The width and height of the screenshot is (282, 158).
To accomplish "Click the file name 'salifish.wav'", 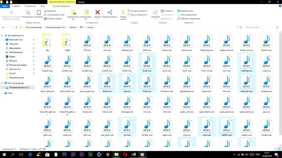I will click(226, 135).
